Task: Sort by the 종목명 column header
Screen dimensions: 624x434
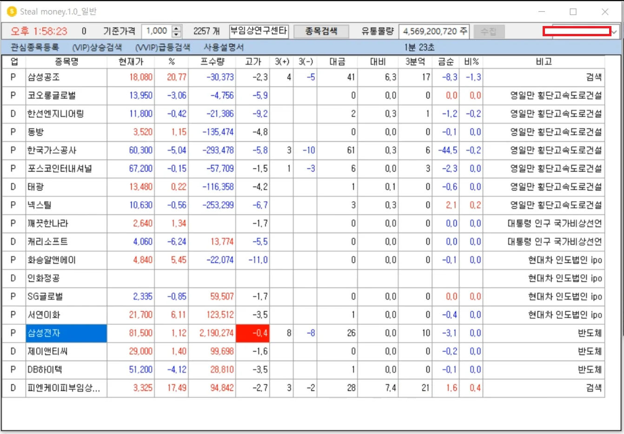Action: (66, 62)
